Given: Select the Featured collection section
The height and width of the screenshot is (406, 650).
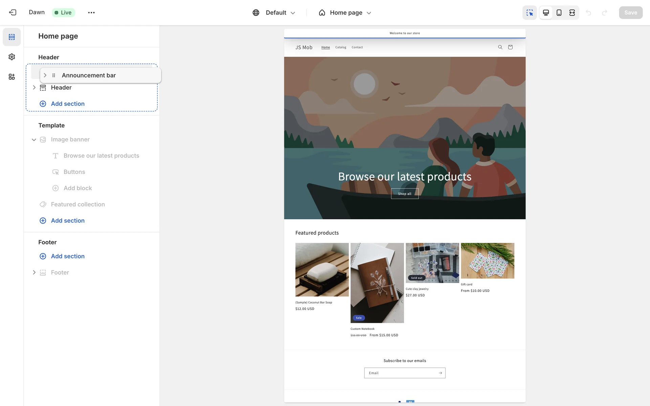Looking at the screenshot, I should (x=78, y=204).
